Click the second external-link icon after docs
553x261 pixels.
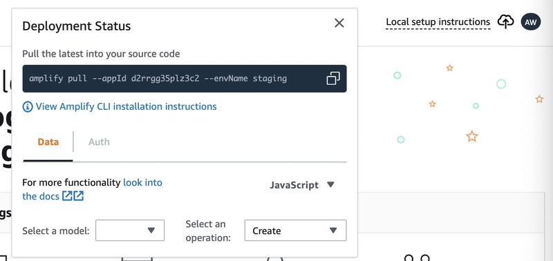pyautogui.click(x=78, y=196)
